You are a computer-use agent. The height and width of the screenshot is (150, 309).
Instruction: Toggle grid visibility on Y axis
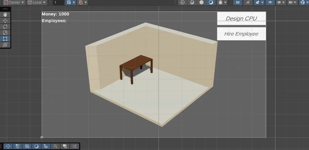(x=69, y=2)
